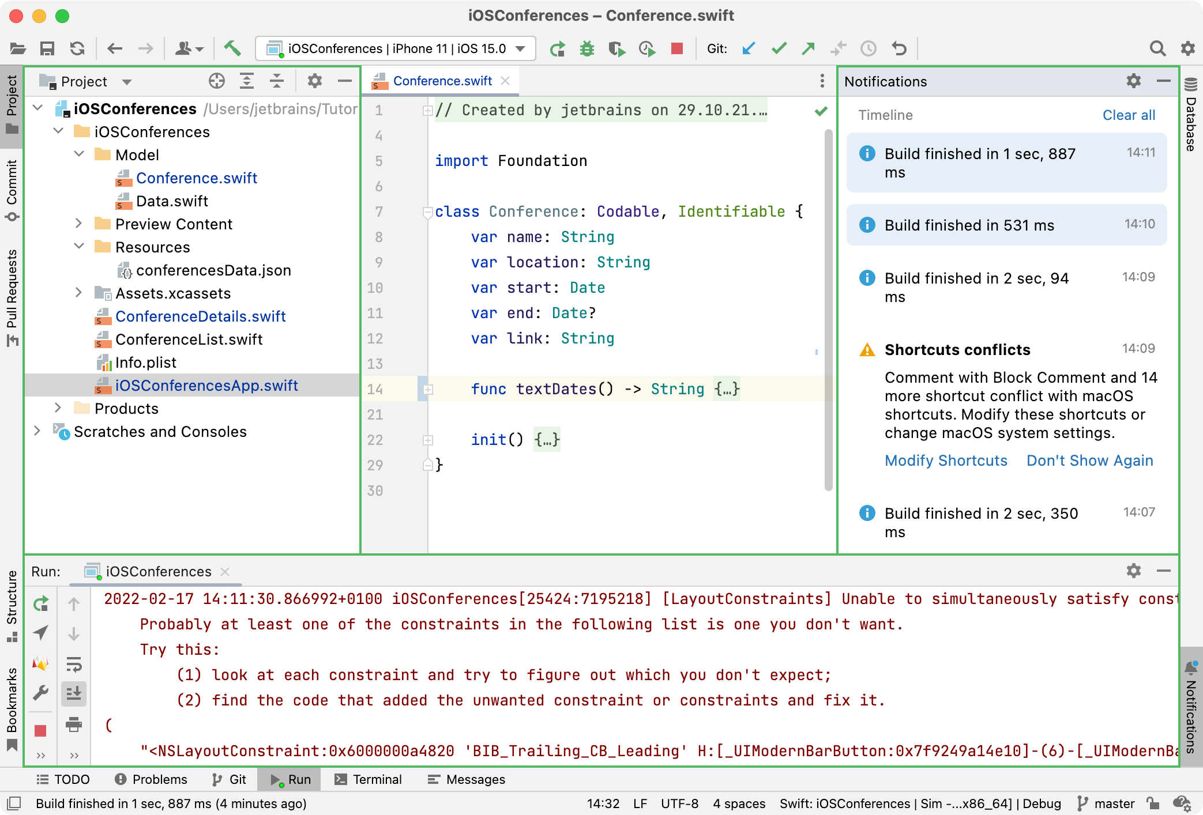The image size is (1203, 815).
Task: Click the Profile icon in the toolbar
Action: click(647, 49)
